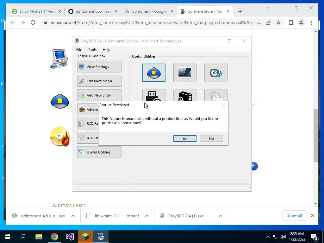
Task: Open notification center
Action: (x=314, y=237)
